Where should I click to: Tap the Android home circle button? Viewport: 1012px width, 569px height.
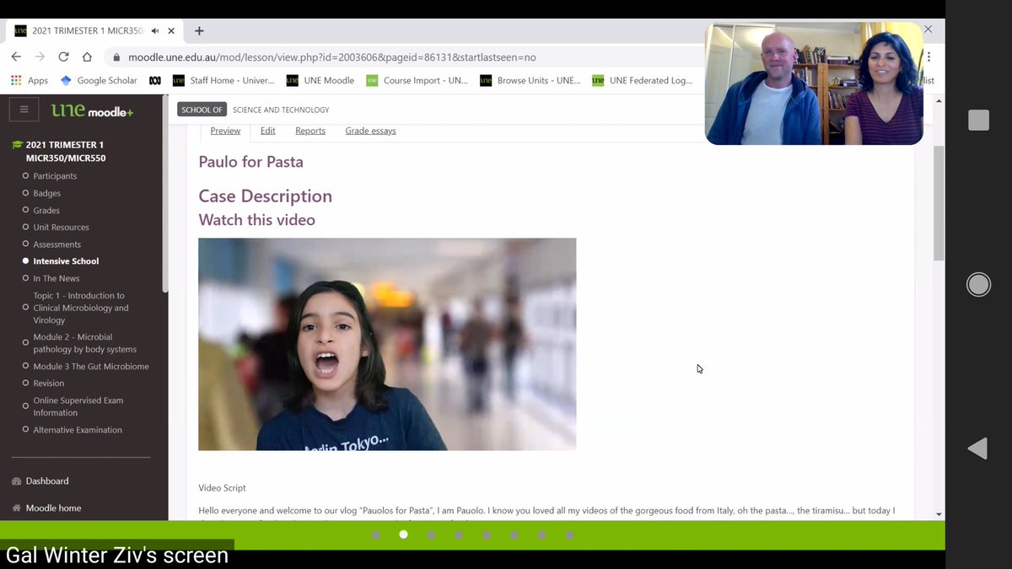click(x=978, y=285)
